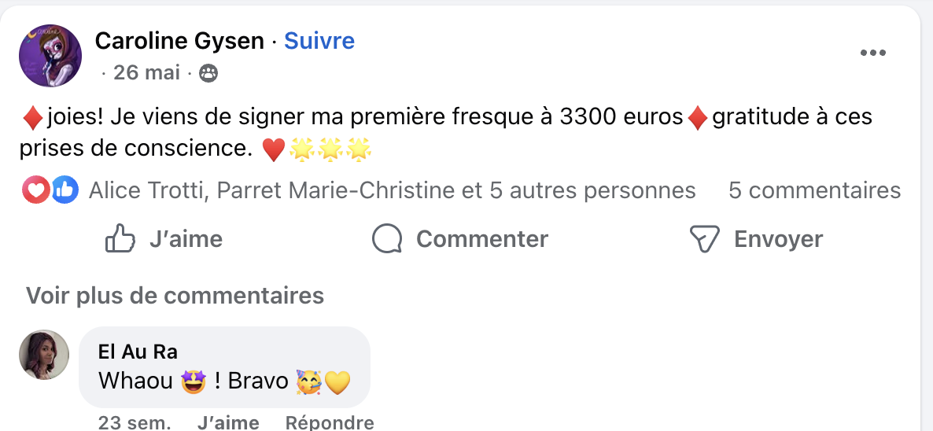
Task: Click the Envoyer send icon
Action: click(705, 239)
